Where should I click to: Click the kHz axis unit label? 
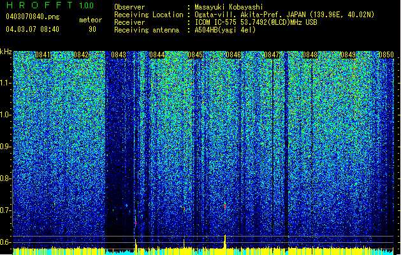pyautogui.click(x=6, y=52)
